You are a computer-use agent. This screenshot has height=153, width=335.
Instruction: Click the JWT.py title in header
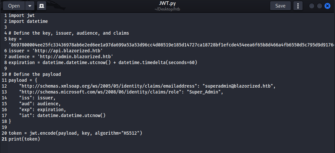167,4
